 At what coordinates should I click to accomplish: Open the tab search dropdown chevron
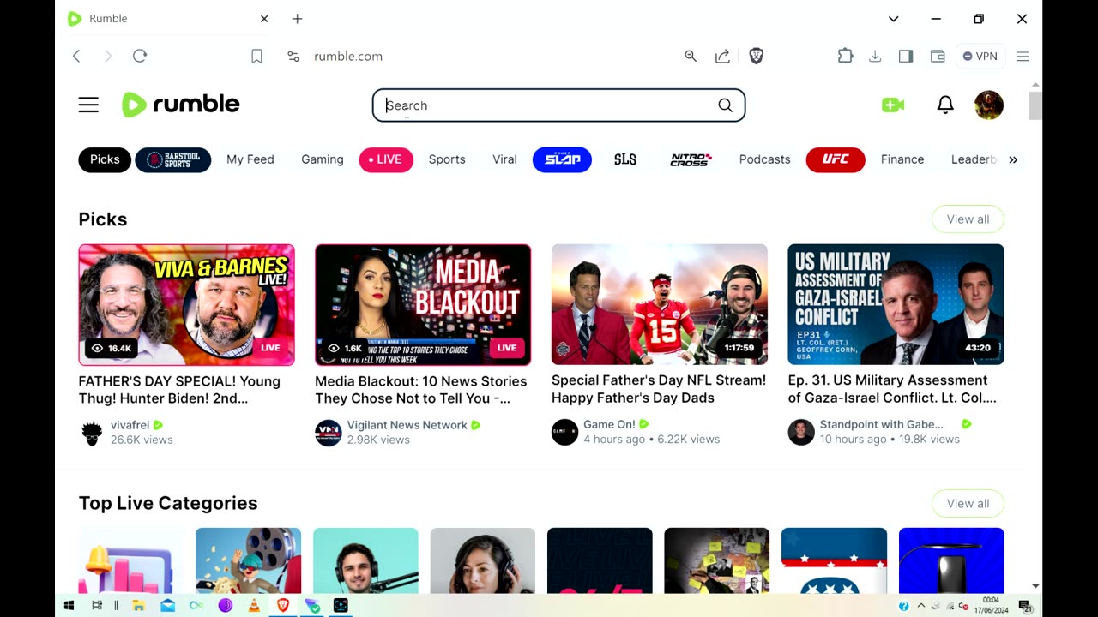coord(893,18)
